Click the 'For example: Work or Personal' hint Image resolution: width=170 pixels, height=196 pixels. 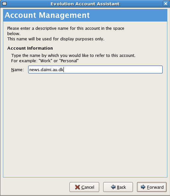coord(45,61)
